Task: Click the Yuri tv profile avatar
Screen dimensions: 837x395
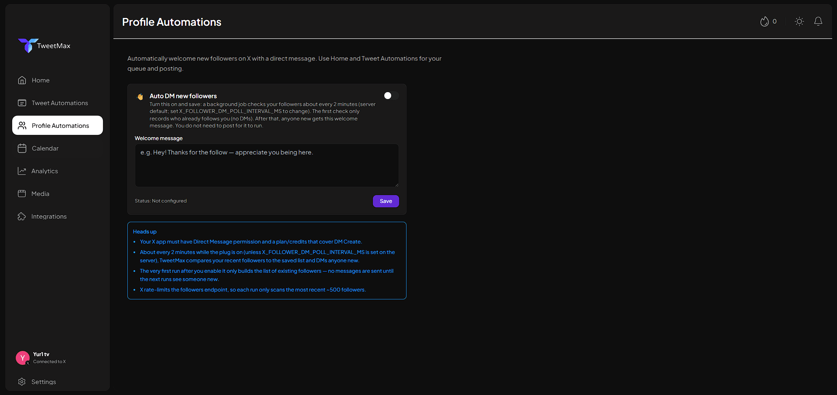Action: pos(23,358)
